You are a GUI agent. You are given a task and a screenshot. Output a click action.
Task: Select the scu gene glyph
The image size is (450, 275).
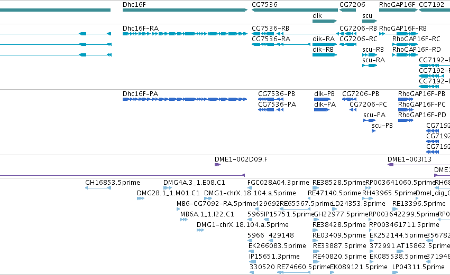tap(370, 21)
